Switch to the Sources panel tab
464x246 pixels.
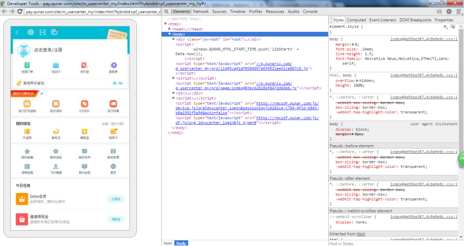click(219, 11)
